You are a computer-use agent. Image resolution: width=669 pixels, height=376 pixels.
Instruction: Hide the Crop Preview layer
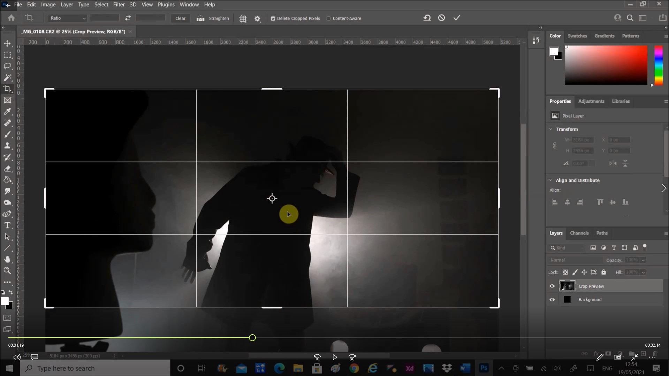coord(552,286)
